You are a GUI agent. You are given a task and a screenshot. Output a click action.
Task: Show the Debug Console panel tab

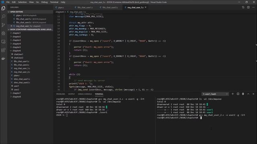[85, 94]
